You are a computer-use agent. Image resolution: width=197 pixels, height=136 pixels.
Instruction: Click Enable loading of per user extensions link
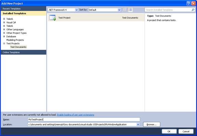point(76,115)
